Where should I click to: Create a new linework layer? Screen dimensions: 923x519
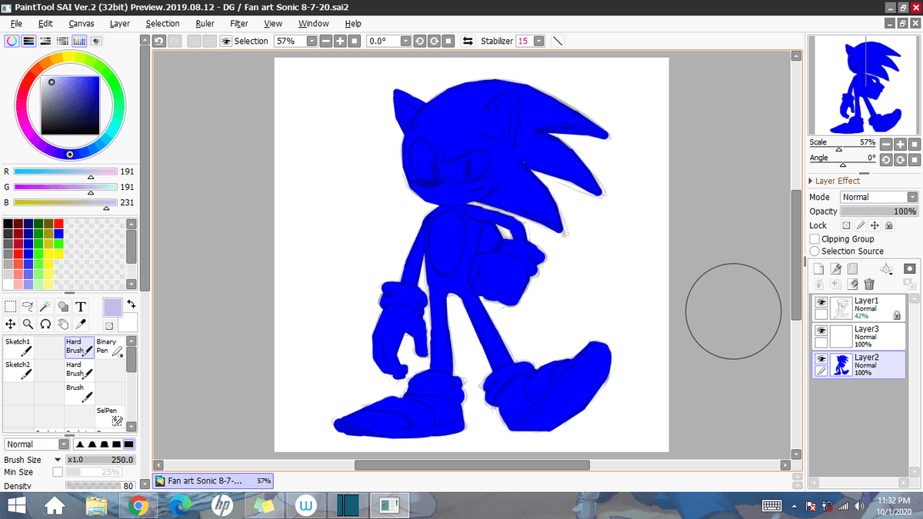coord(835,268)
